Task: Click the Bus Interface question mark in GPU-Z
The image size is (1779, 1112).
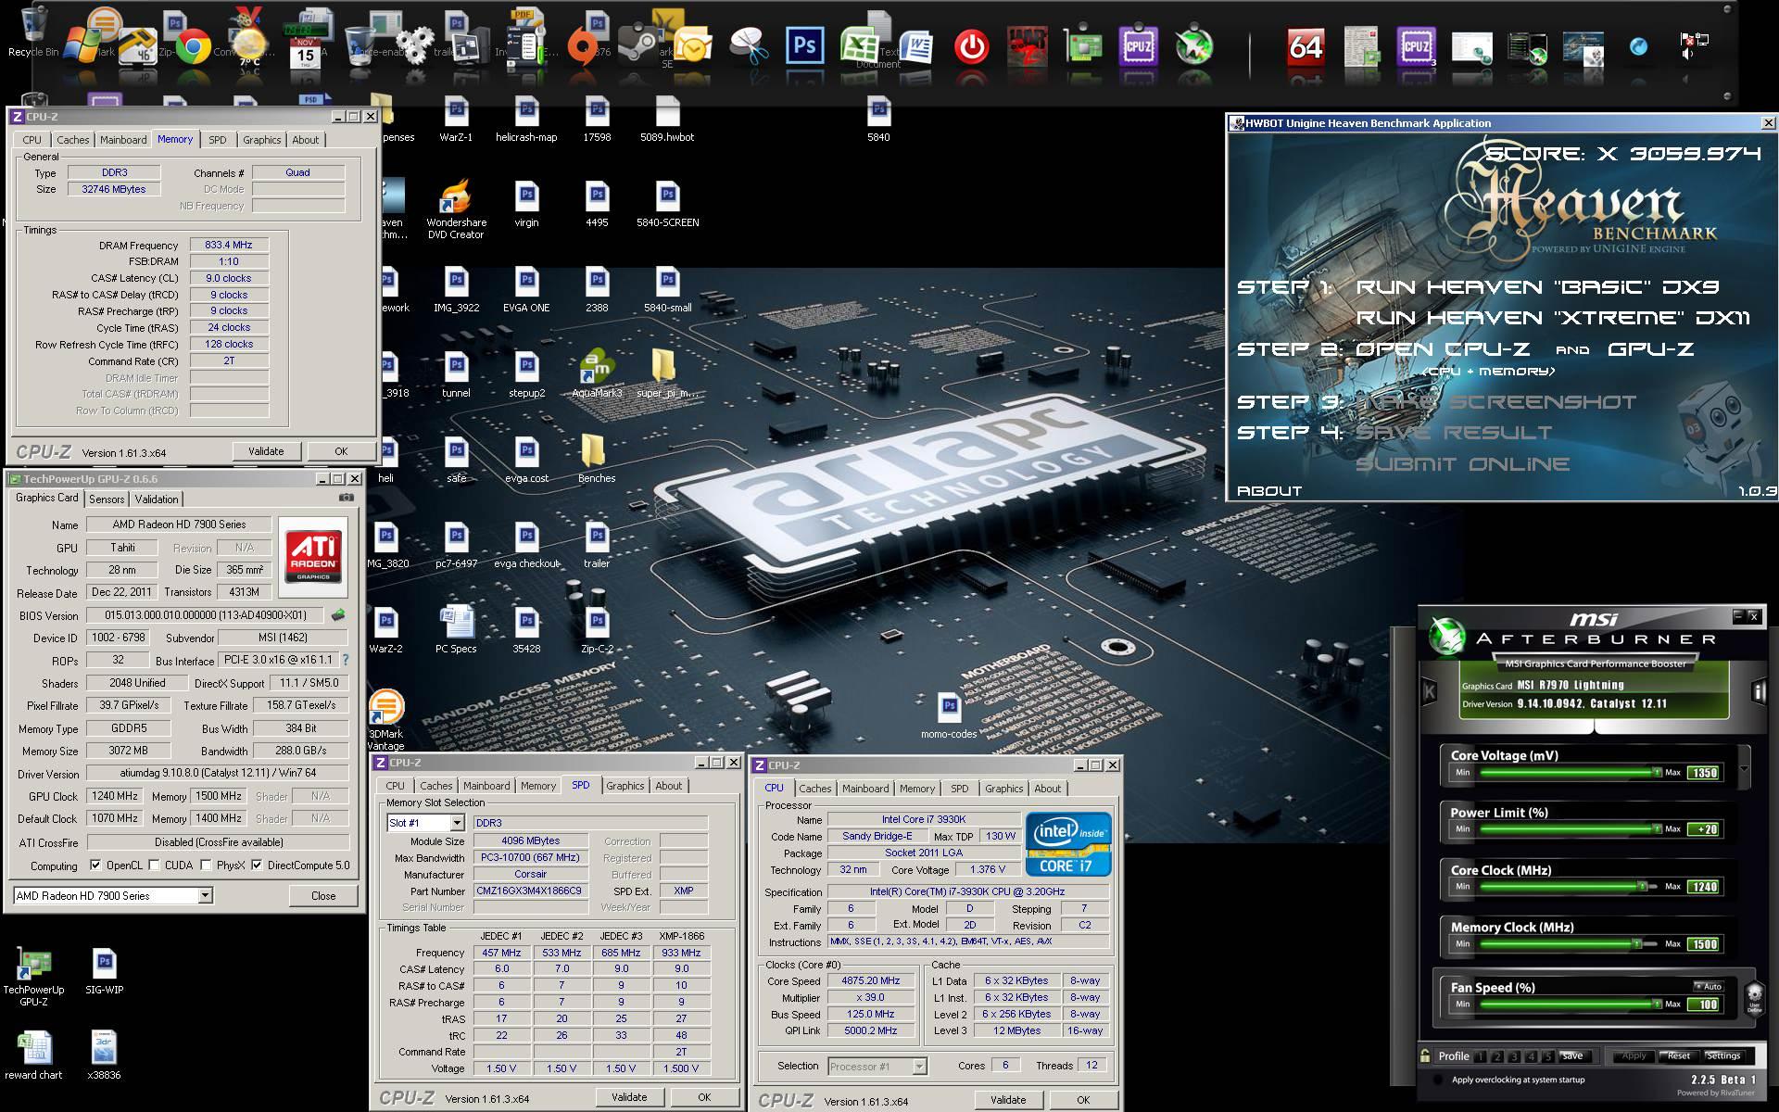Action: tap(346, 660)
